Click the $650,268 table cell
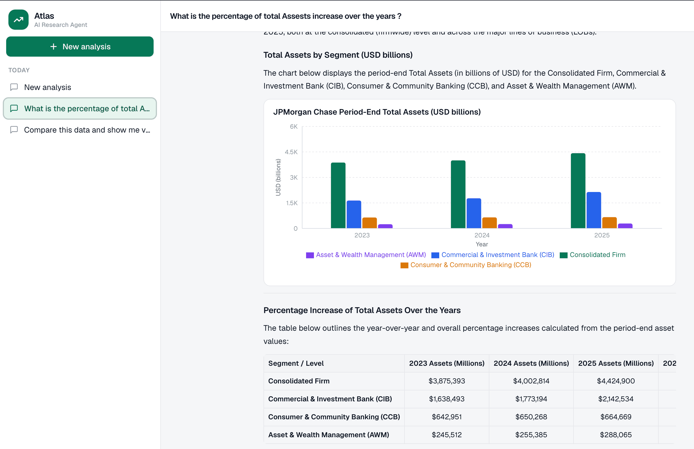This screenshot has height=449, width=694. coord(531,417)
